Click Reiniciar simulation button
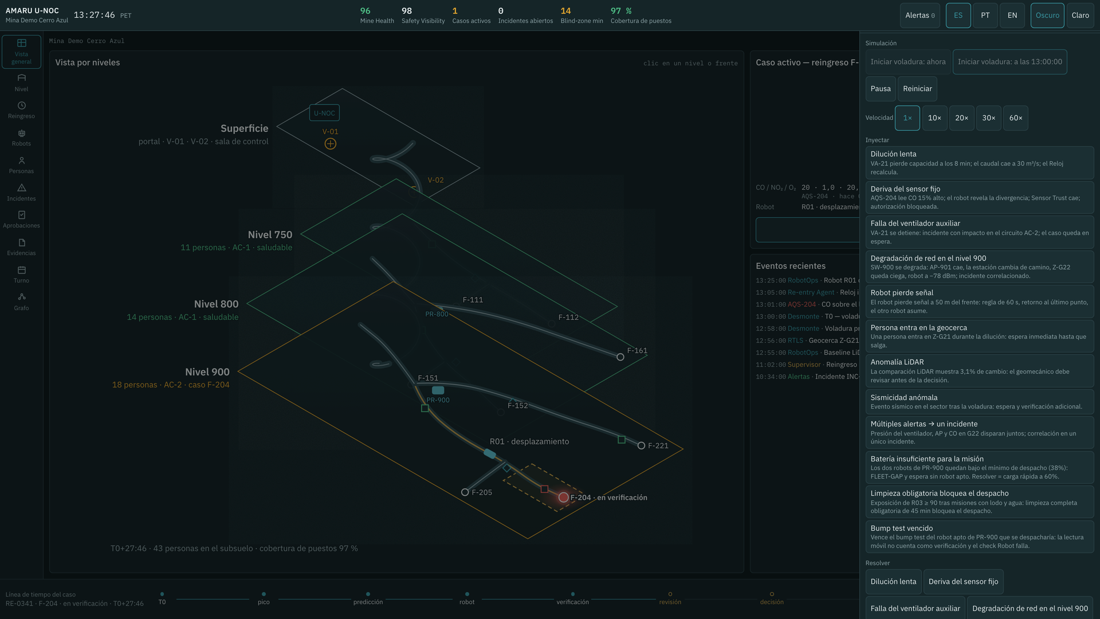 pos(917,89)
